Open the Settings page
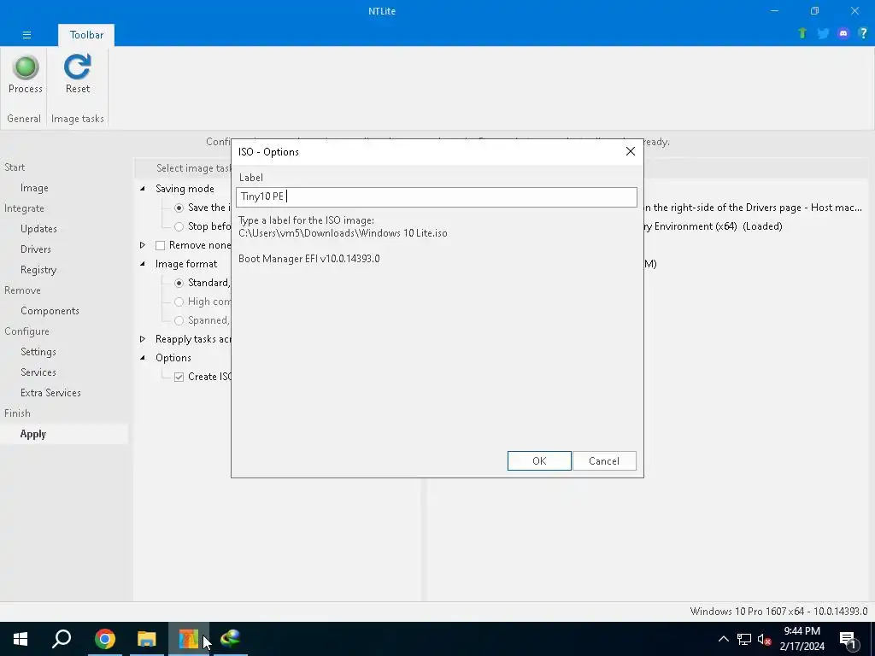 tap(38, 352)
